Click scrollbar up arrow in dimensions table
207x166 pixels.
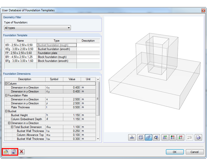click(98, 79)
